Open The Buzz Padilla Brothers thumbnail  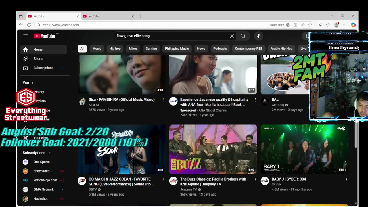[x=213, y=149]
